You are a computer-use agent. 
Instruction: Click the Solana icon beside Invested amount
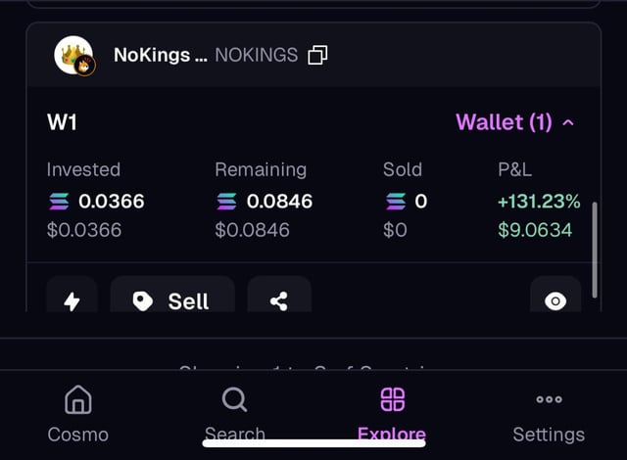[60, 202]
